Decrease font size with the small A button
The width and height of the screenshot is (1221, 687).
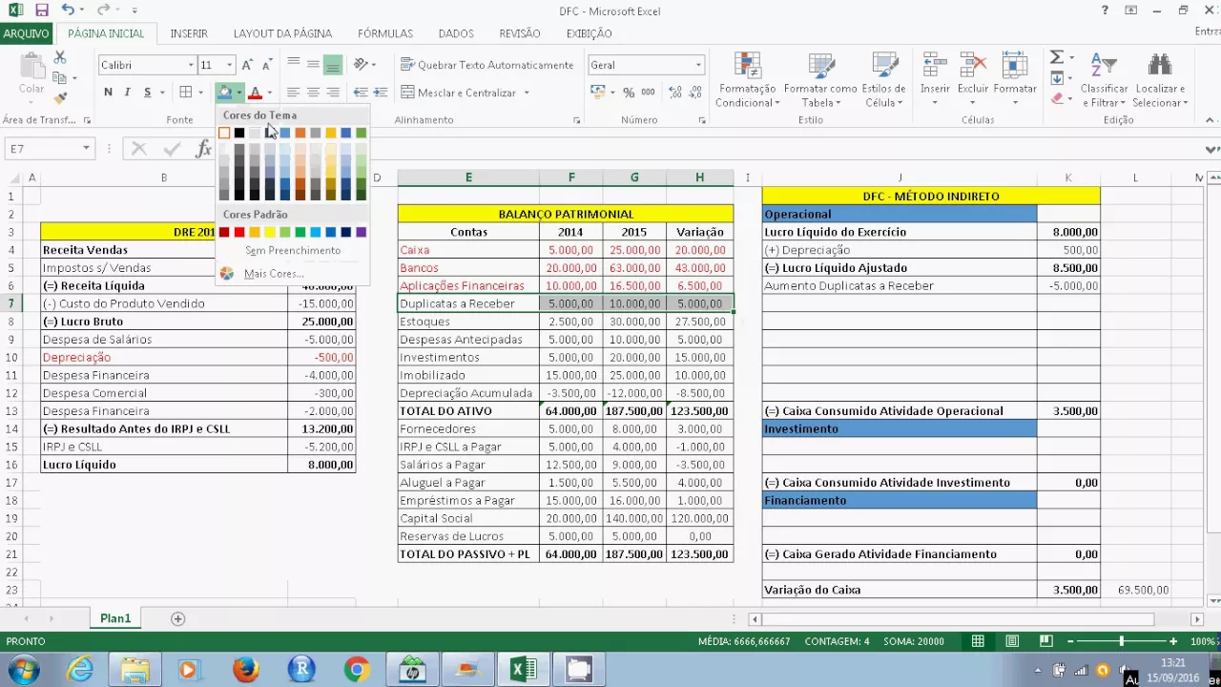point(269,65)
